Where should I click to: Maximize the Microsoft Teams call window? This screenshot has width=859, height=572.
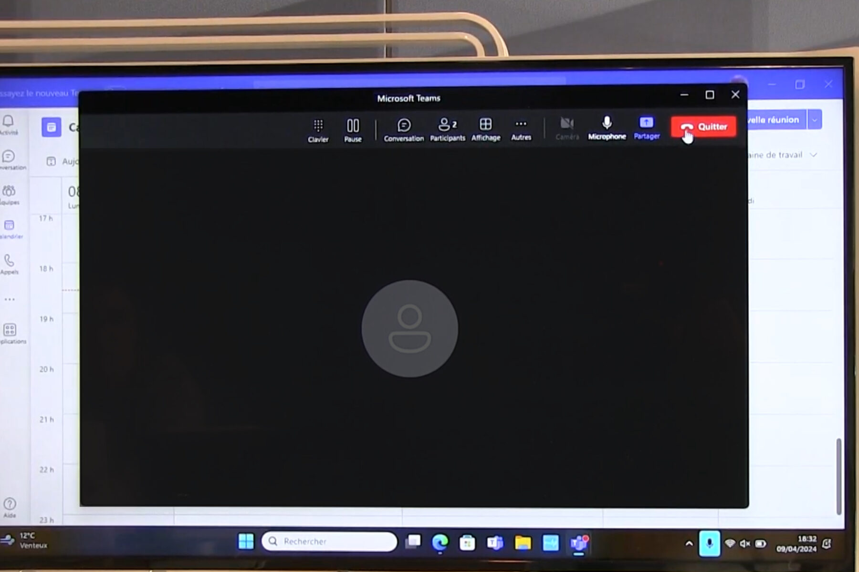point(710,95)
